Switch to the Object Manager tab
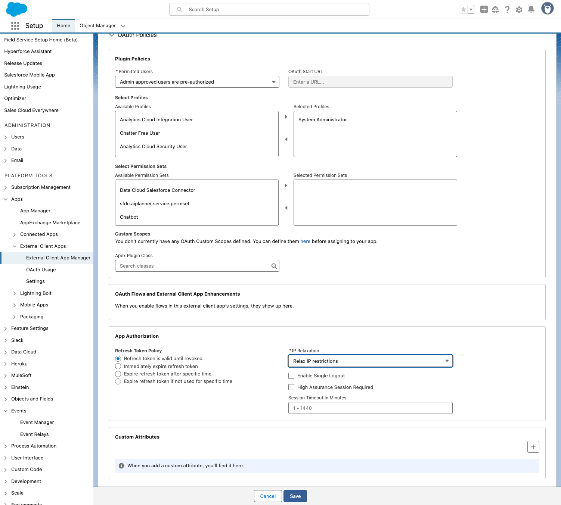This screenshot has width=561, height=505. [97, 26]
